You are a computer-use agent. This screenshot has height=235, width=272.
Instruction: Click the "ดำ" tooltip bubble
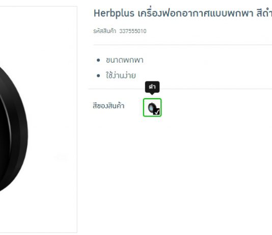pos(152,87)
